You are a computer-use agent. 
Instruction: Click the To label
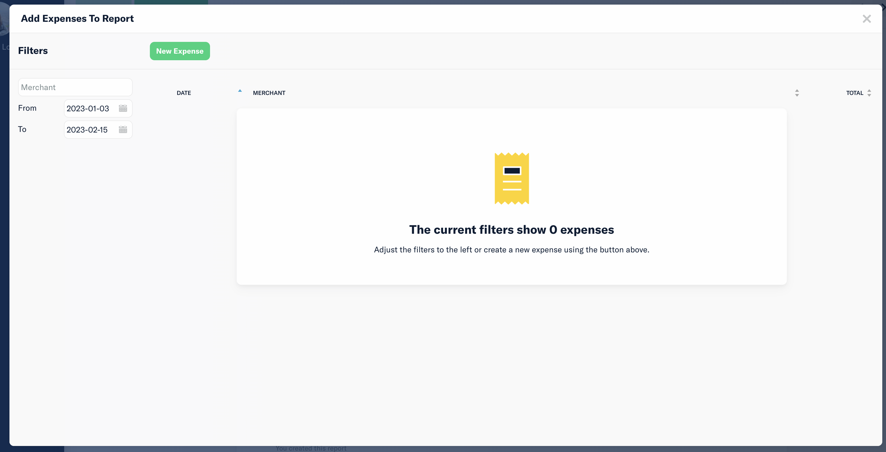click(22, 129)
